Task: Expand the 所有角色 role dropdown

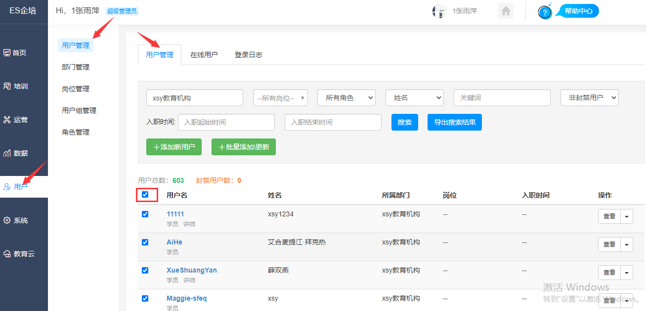Action: [x=346, y=98]
